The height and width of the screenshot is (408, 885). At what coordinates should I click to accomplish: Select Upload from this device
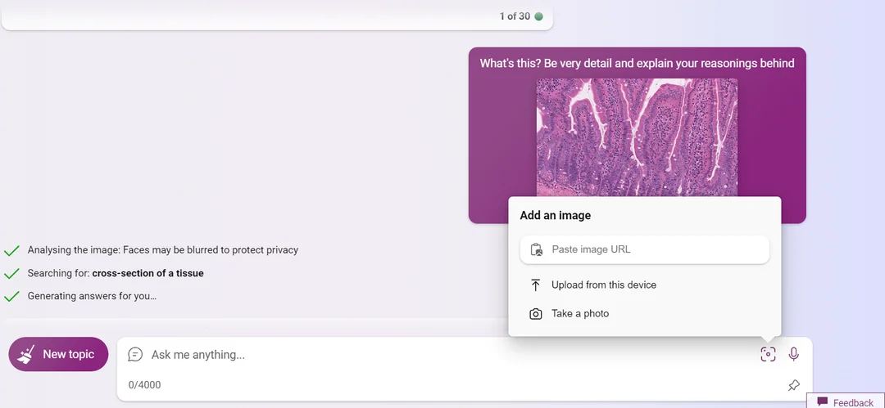pyautogui.click(x=603, y=285)
